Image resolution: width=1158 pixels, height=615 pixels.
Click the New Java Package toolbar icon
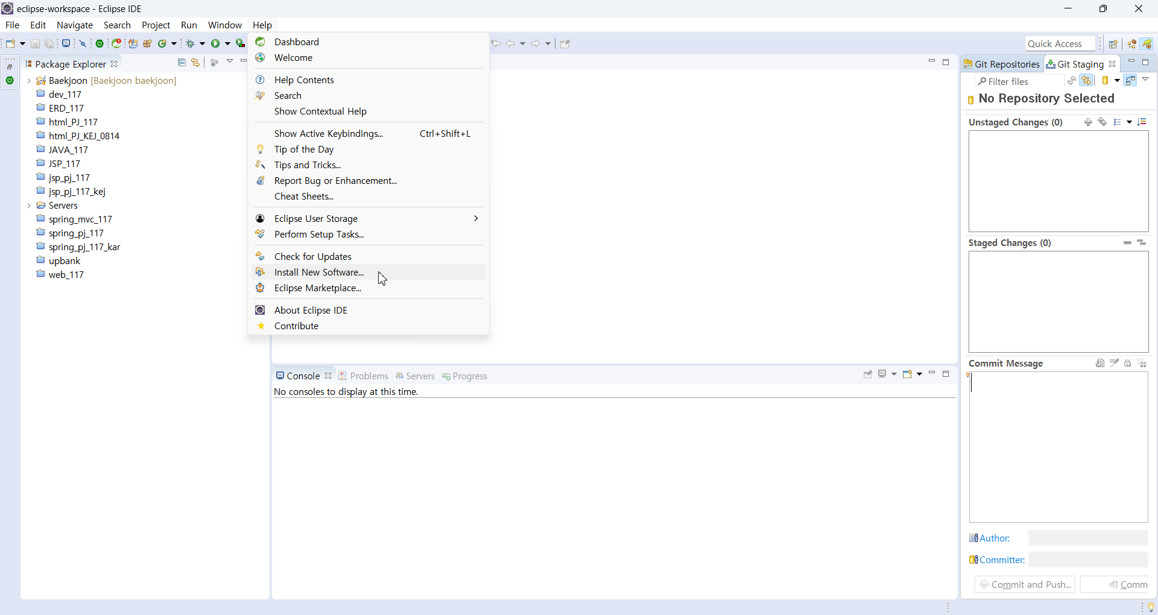tap(148, 43)
